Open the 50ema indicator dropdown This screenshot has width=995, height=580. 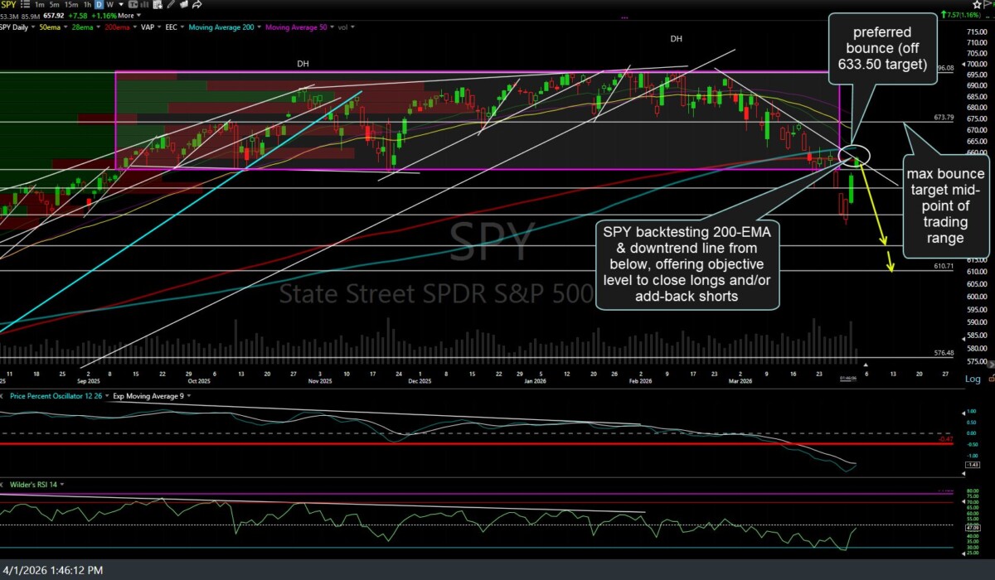click(66, 27)
